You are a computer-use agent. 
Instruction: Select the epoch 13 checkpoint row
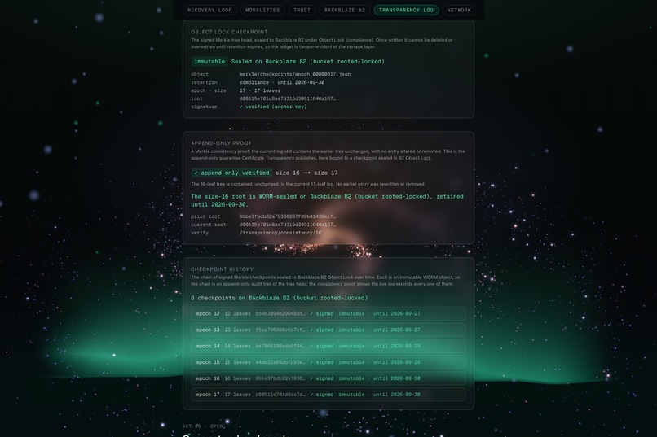pos(328,330)
